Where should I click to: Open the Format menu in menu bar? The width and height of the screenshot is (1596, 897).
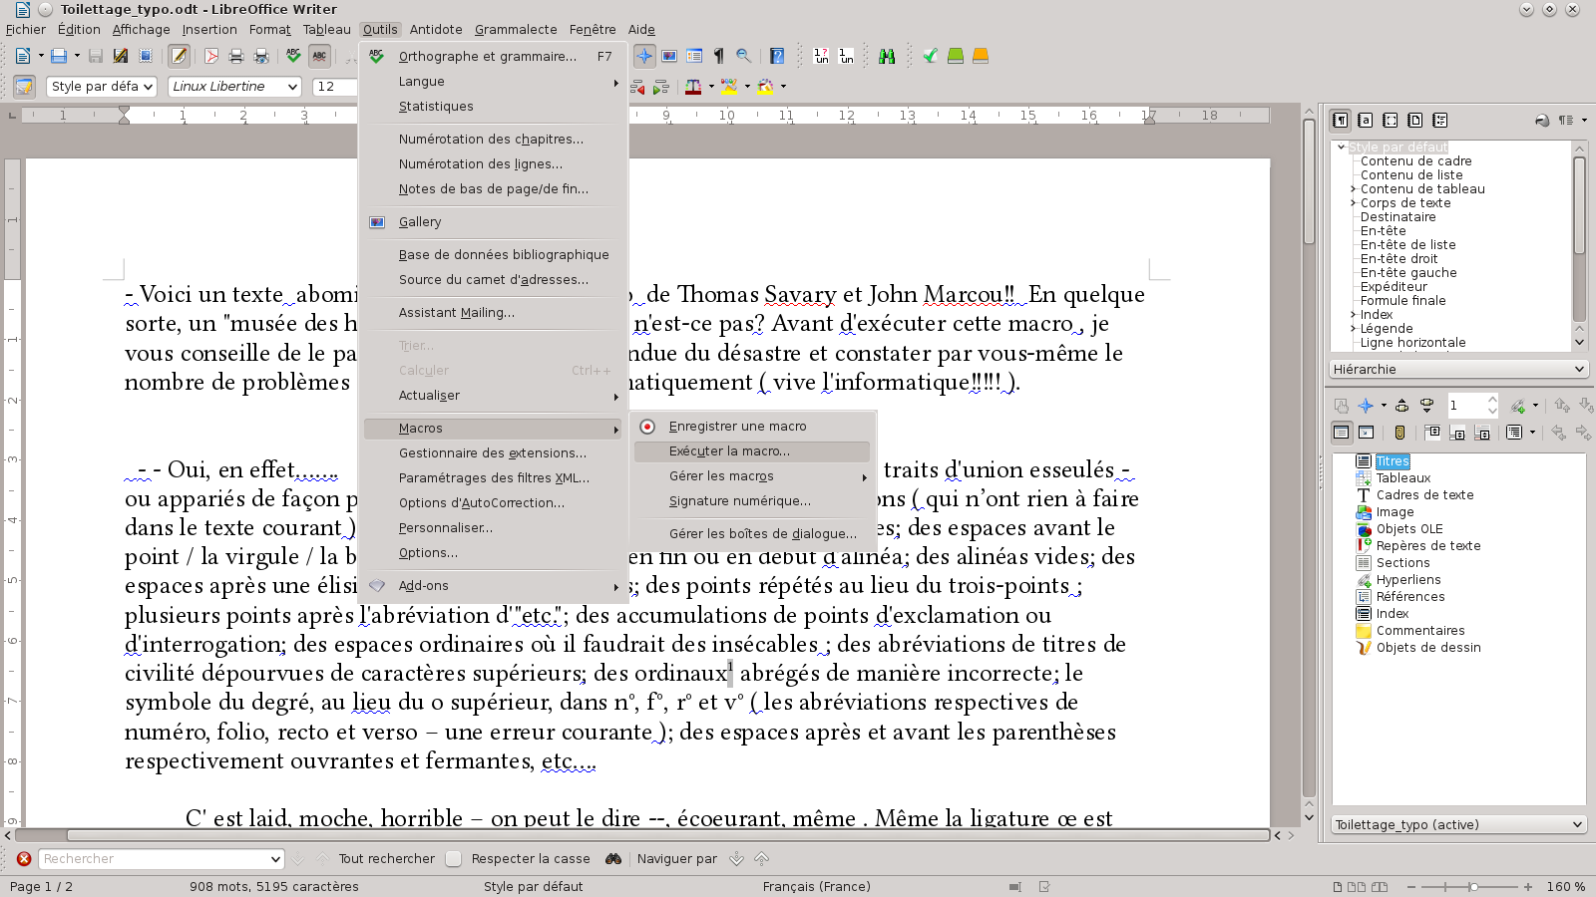[269, 30]
